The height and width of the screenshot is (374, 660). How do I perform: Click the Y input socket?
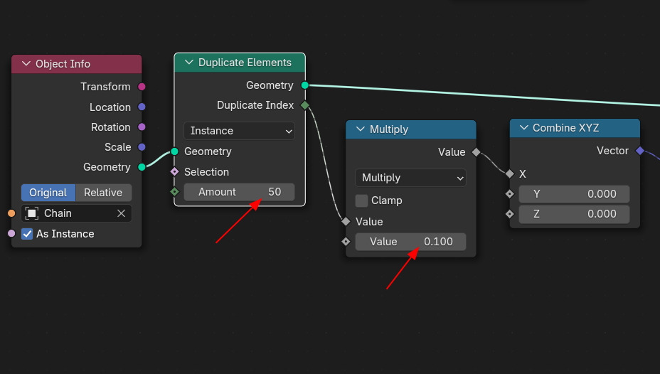[x=510, y=194]
